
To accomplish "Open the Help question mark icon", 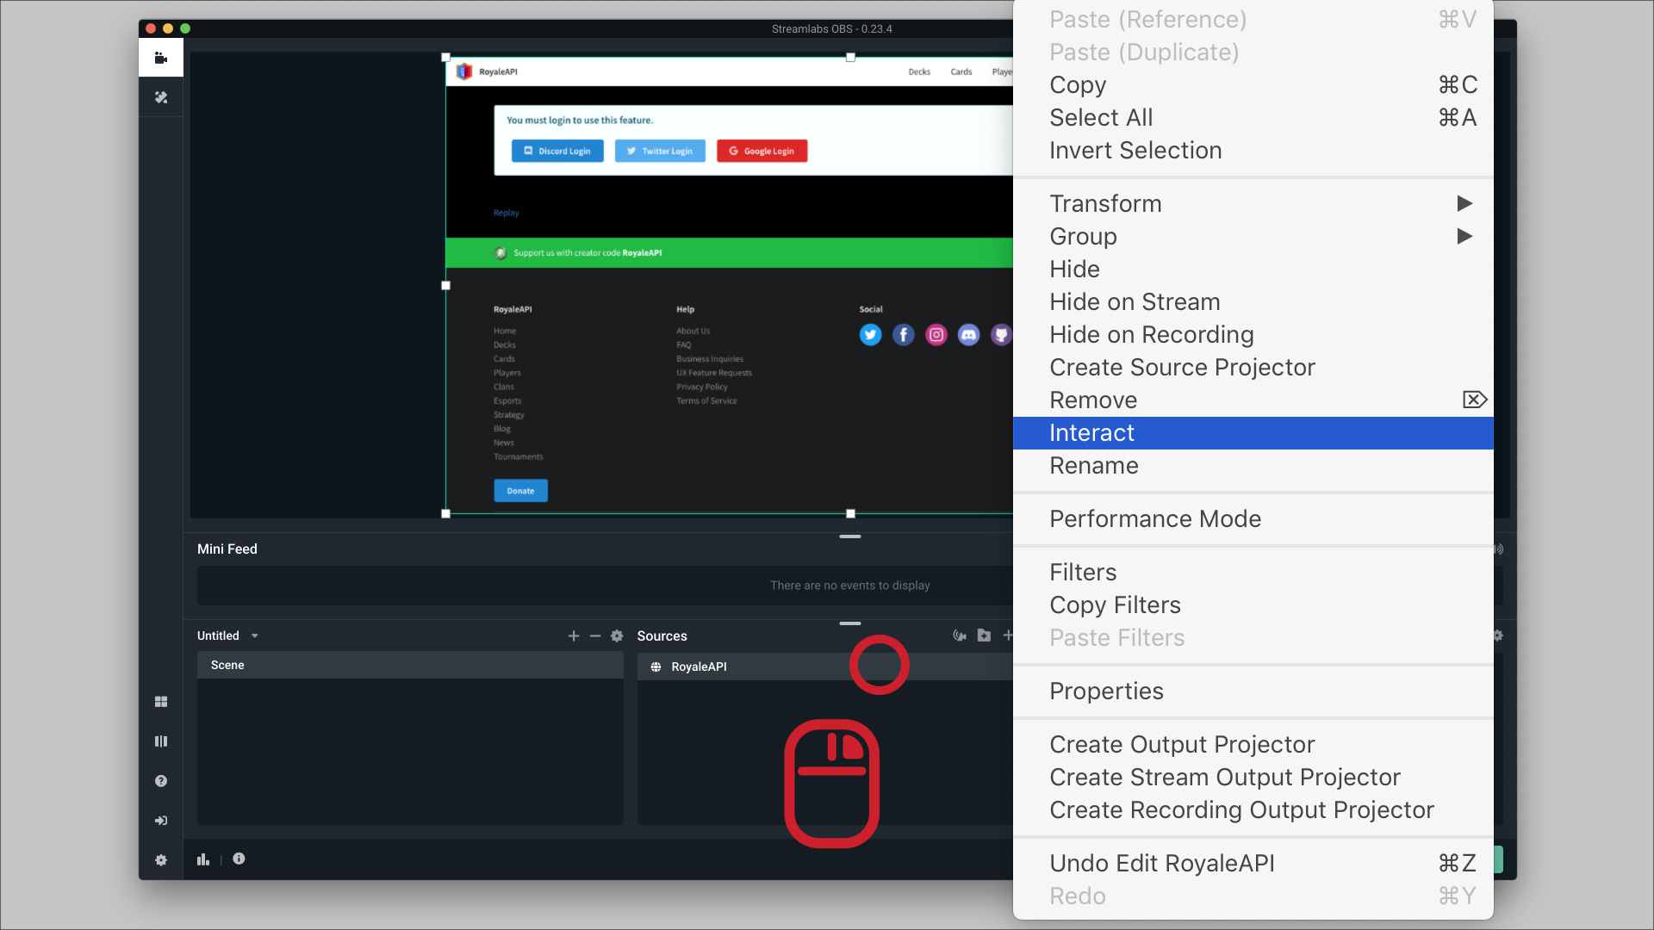I will coord(160,781).
